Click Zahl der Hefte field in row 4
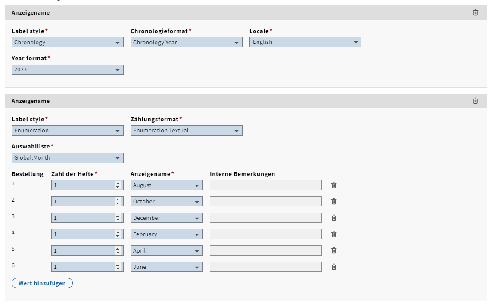Image resolution: width=495 pixels, height=305 pixels. [x=83, y=234]
